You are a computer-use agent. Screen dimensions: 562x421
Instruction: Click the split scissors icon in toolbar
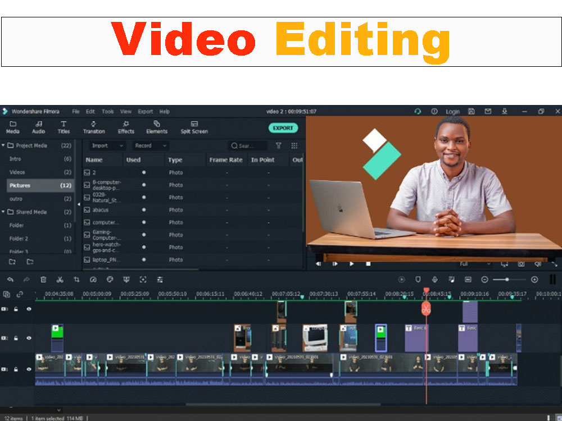click(60, 280)
